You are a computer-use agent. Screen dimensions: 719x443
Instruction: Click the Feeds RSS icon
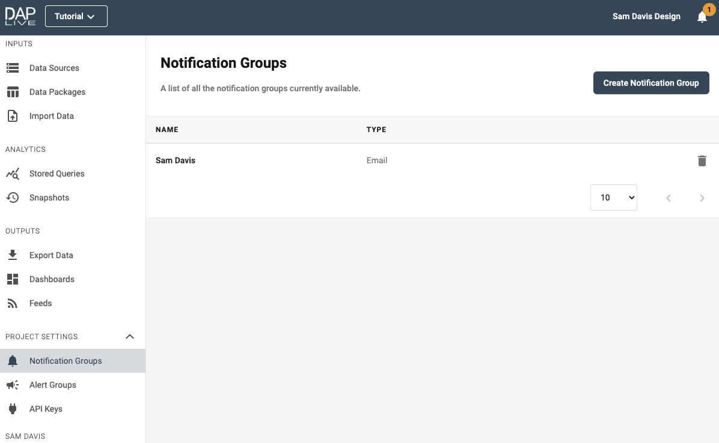tap(13, 303)
